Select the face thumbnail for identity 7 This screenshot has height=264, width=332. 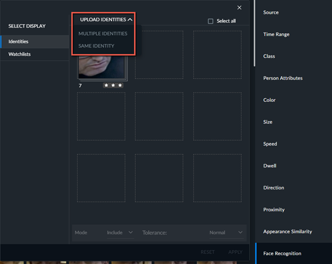point(102,67)
